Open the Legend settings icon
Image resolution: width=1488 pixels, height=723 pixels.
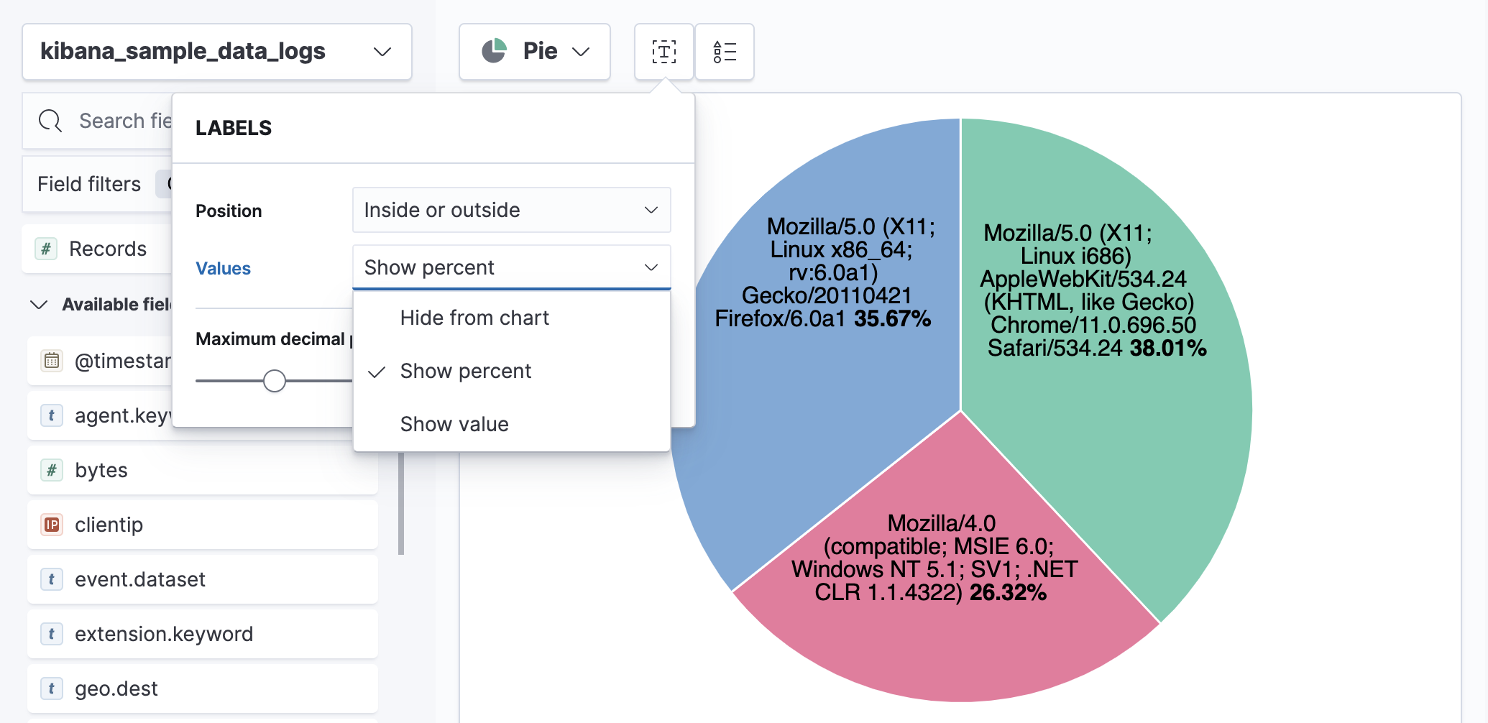click(x=724, y=51)
